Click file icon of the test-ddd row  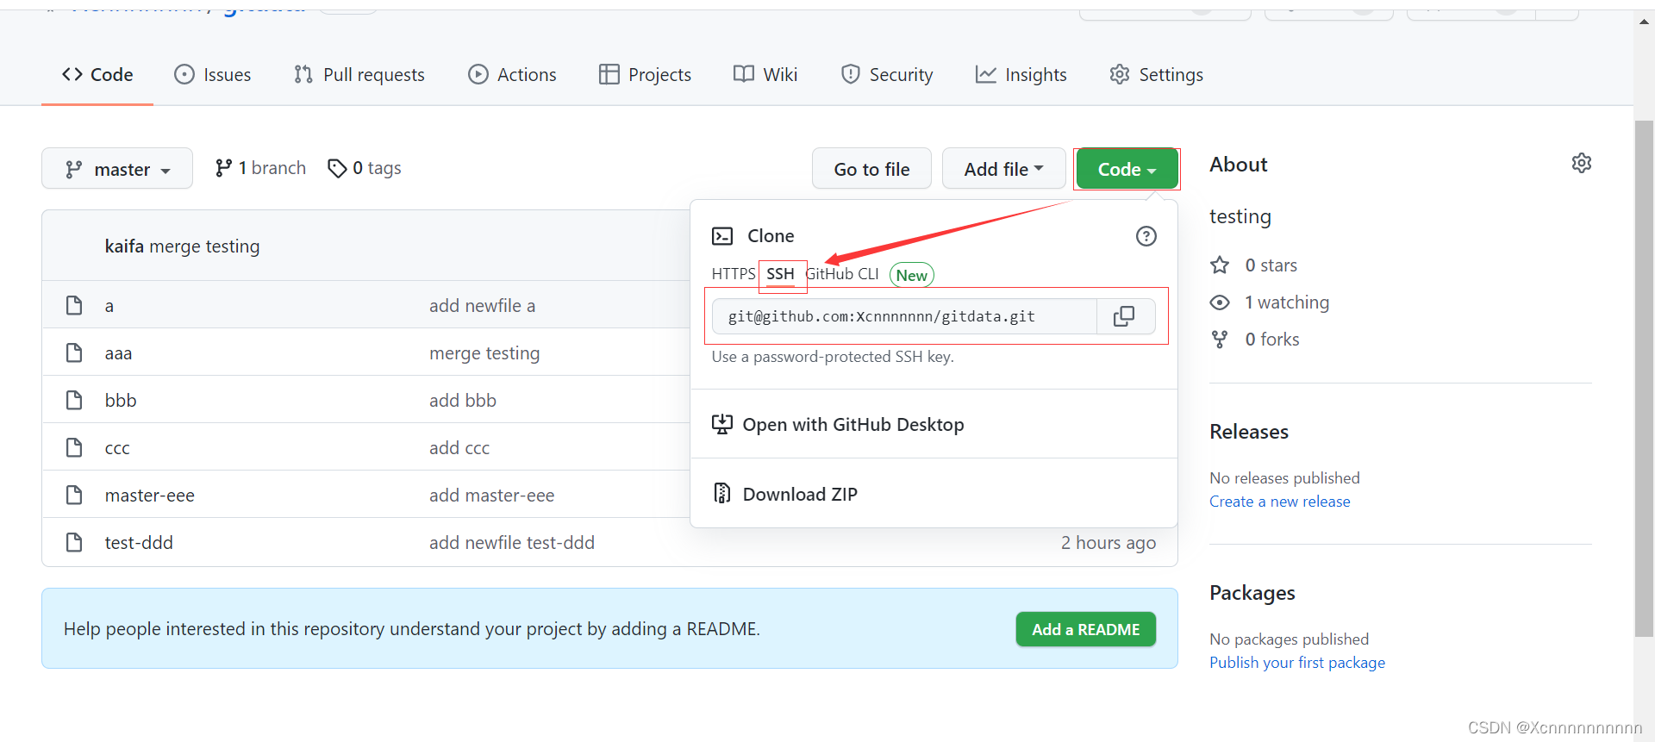74,542
